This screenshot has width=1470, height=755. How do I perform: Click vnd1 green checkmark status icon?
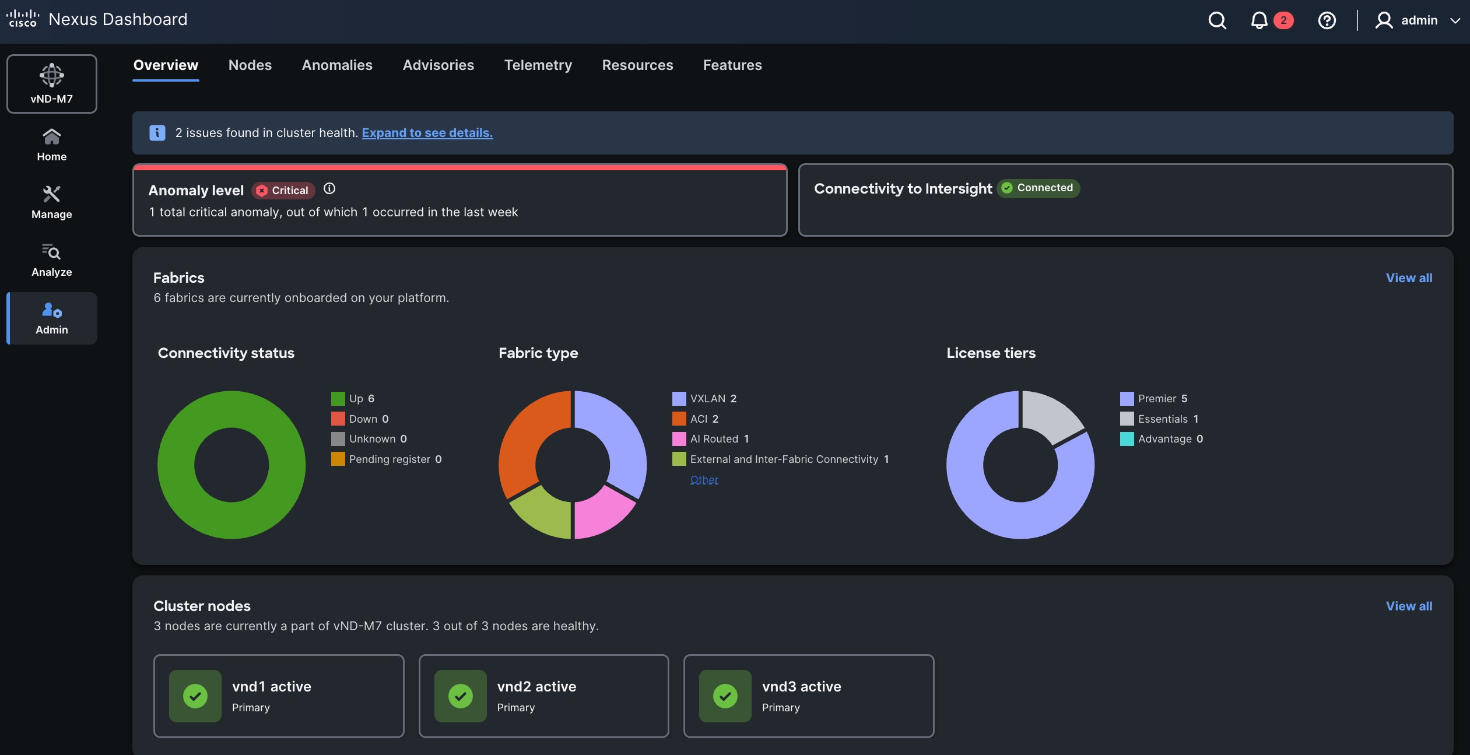click(x=195, y=696)
